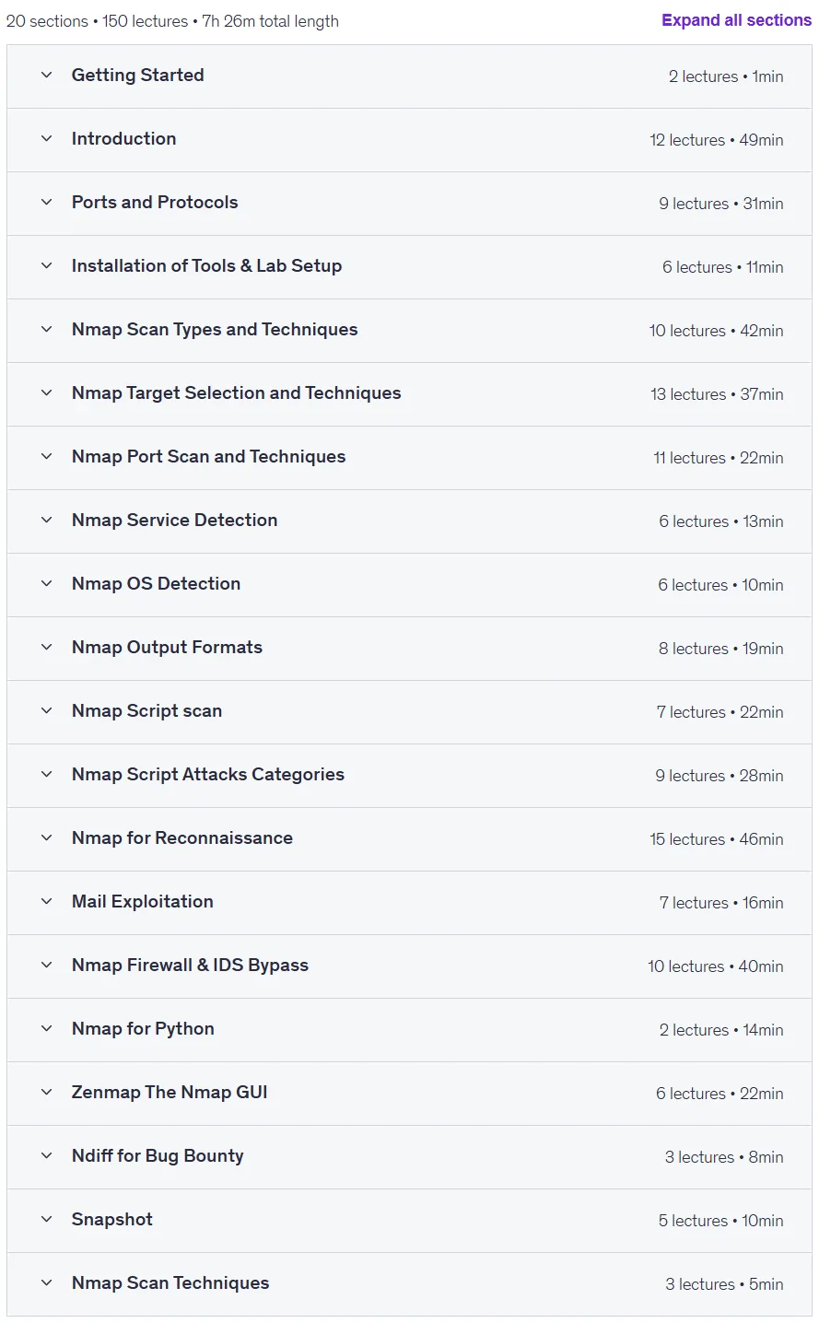Screen dimensions: 819x1323
Task: Expand Installation of Tools & Lab Setup chevron
Action: tap(47, 266)
